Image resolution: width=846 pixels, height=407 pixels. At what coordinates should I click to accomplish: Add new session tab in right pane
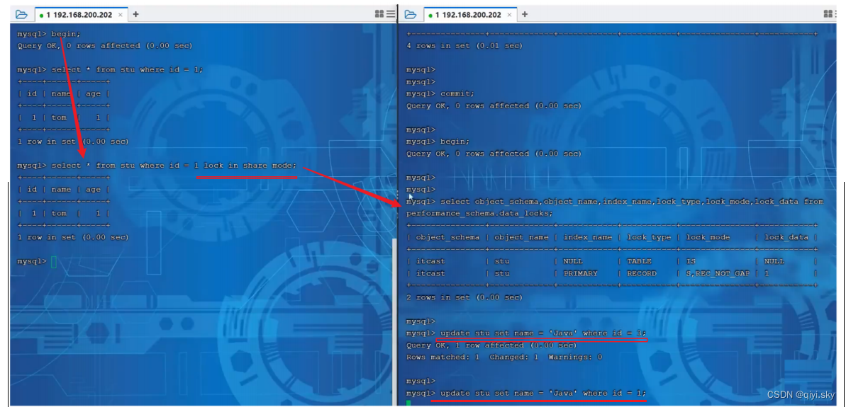(525, 15)
